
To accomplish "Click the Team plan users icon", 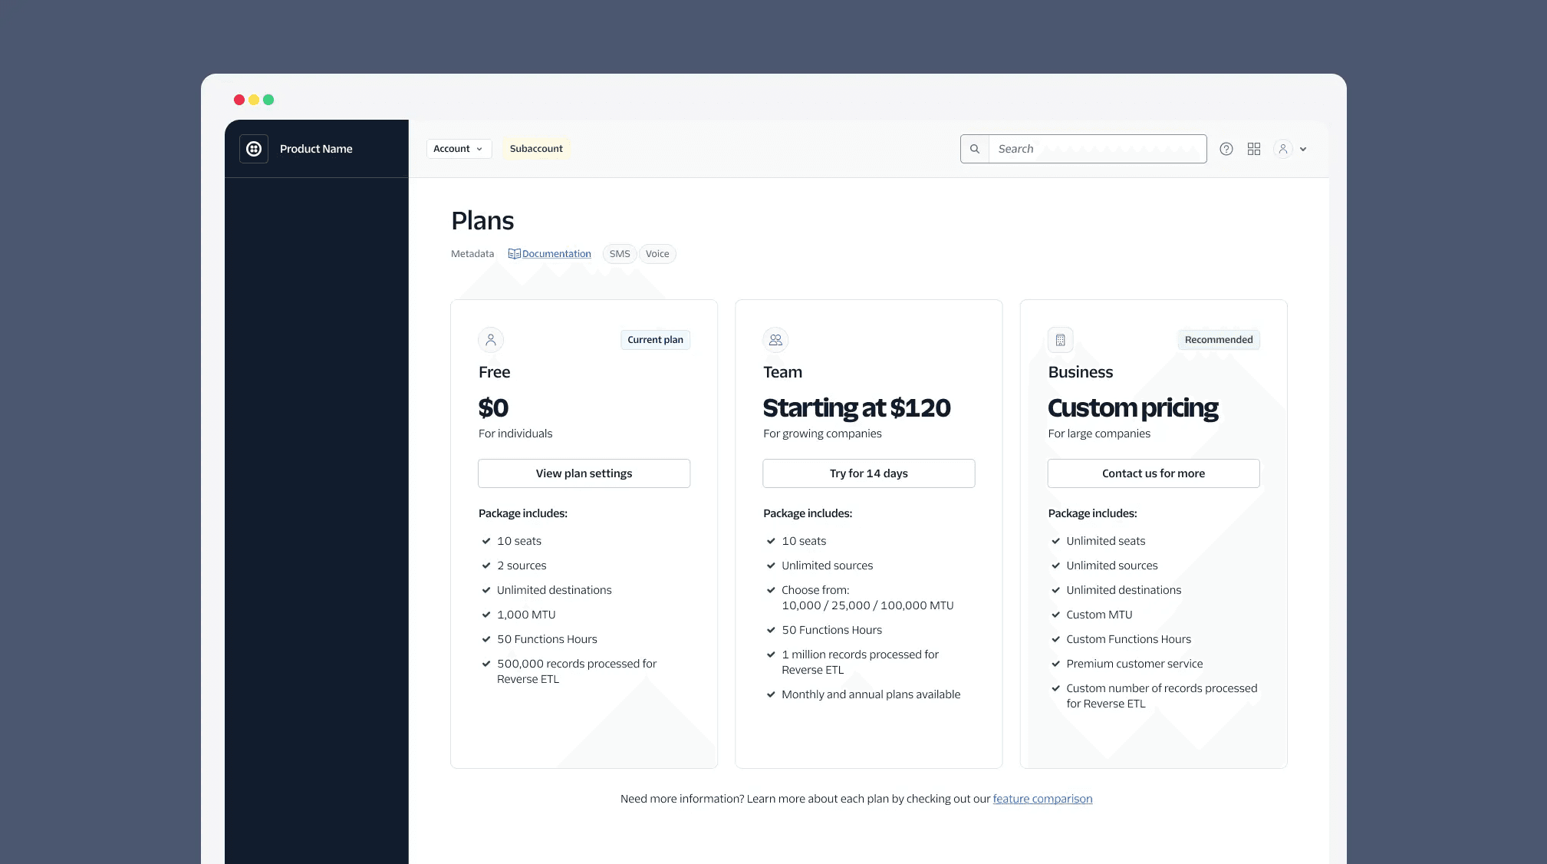I will [x=775, y=339].
